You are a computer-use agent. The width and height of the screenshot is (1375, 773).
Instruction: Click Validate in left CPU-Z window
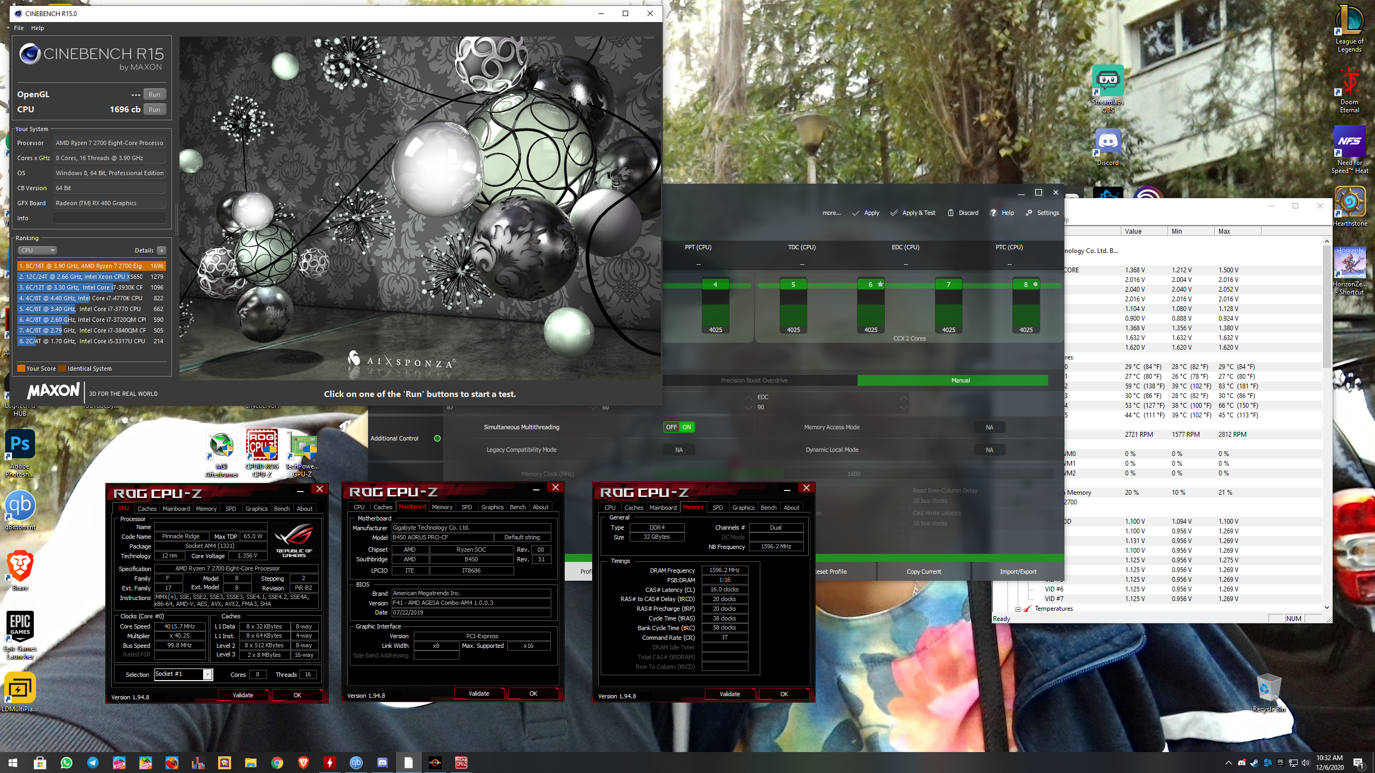243,695
